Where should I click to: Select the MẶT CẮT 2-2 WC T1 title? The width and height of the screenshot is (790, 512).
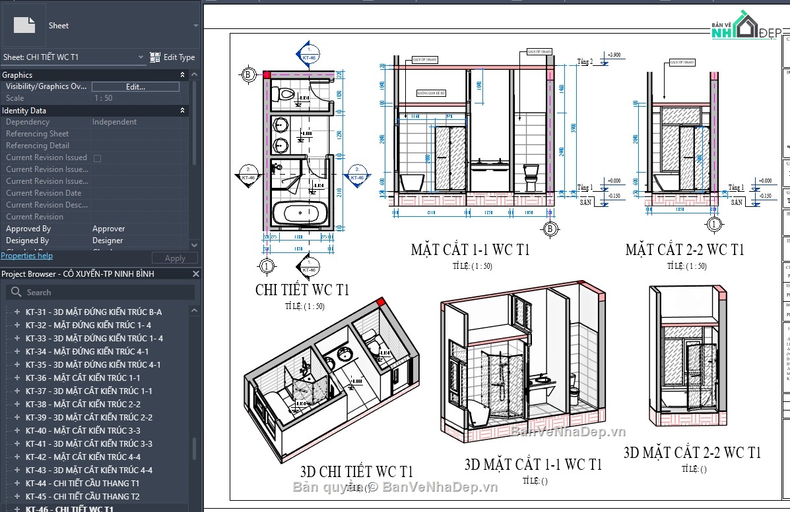coord(684,250)
